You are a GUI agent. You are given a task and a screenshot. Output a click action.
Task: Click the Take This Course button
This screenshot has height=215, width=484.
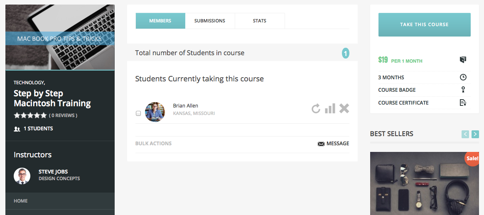click(x=425, y=24)
